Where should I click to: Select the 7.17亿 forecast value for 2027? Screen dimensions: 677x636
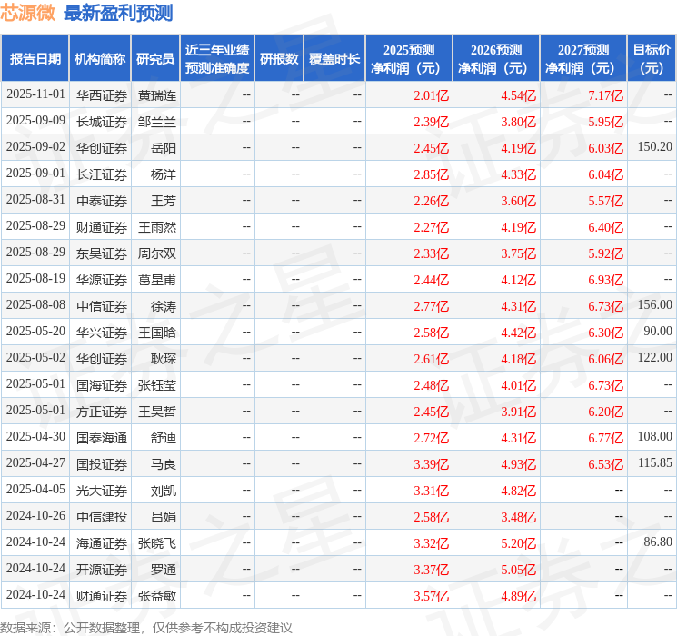[x=605, y=95]
